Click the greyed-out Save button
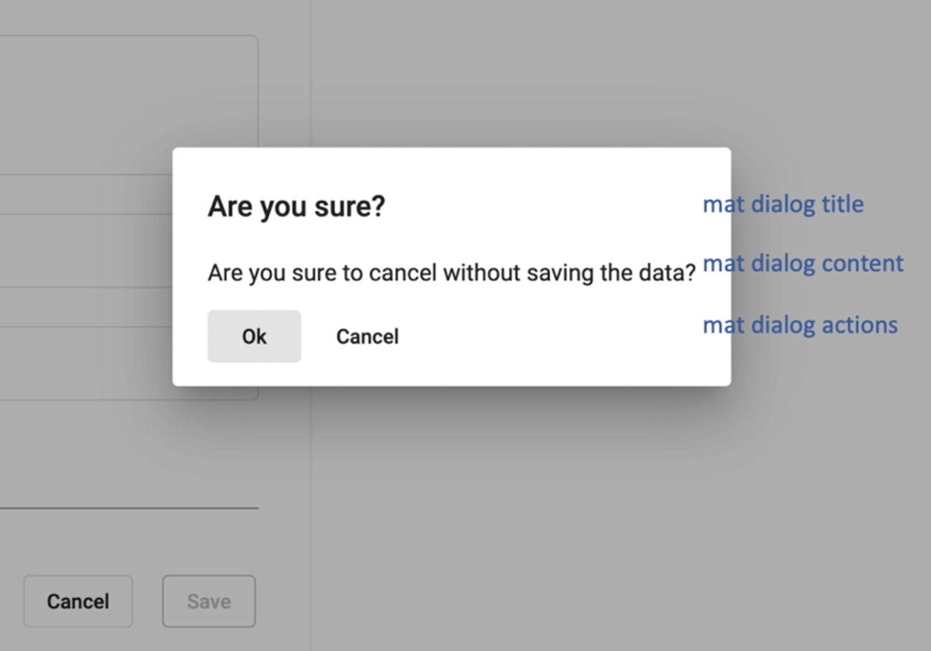931x651 pixels. tap(209, 601)
